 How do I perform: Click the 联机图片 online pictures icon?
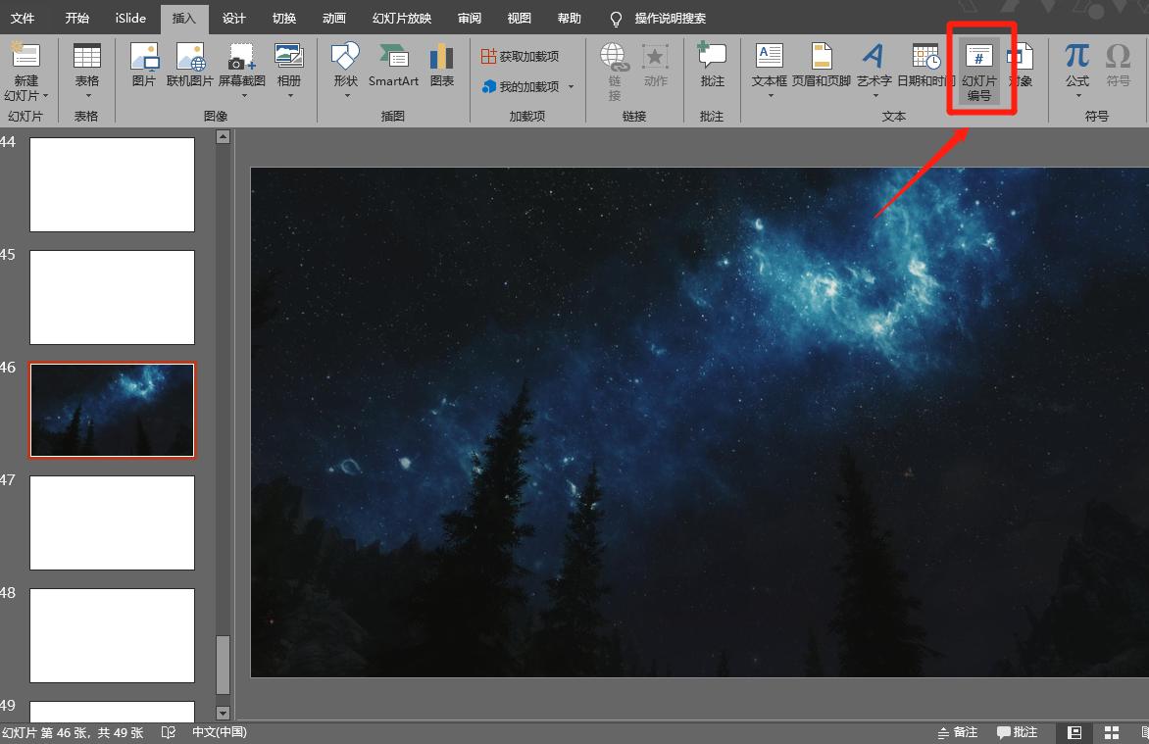(190, 65)
